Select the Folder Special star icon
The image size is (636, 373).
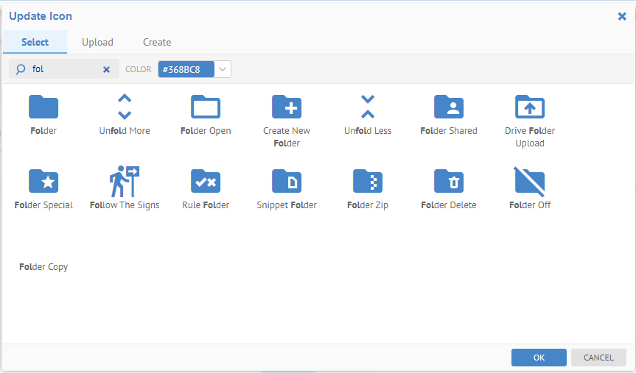coord(43,181)
